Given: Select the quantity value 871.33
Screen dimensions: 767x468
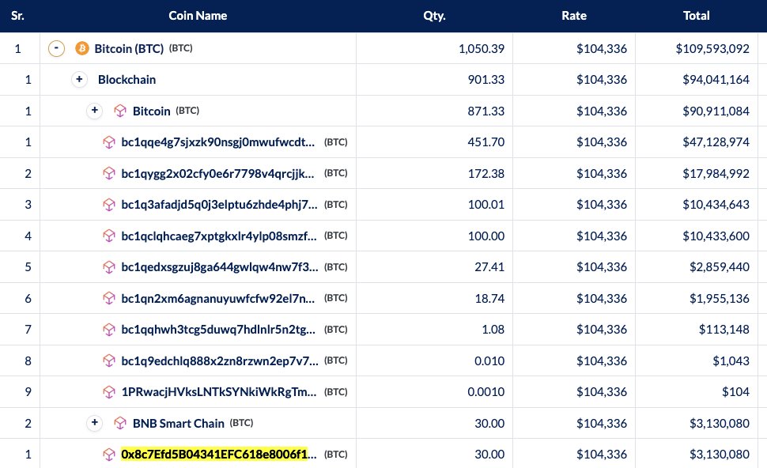Looking at the screenshot, I should pyautogui.click(x=486, y=111).
